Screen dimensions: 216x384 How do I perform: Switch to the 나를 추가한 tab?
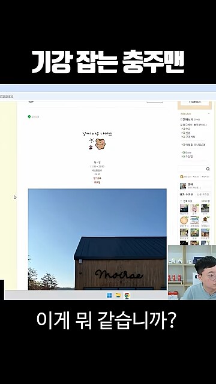tap(203, 194)
